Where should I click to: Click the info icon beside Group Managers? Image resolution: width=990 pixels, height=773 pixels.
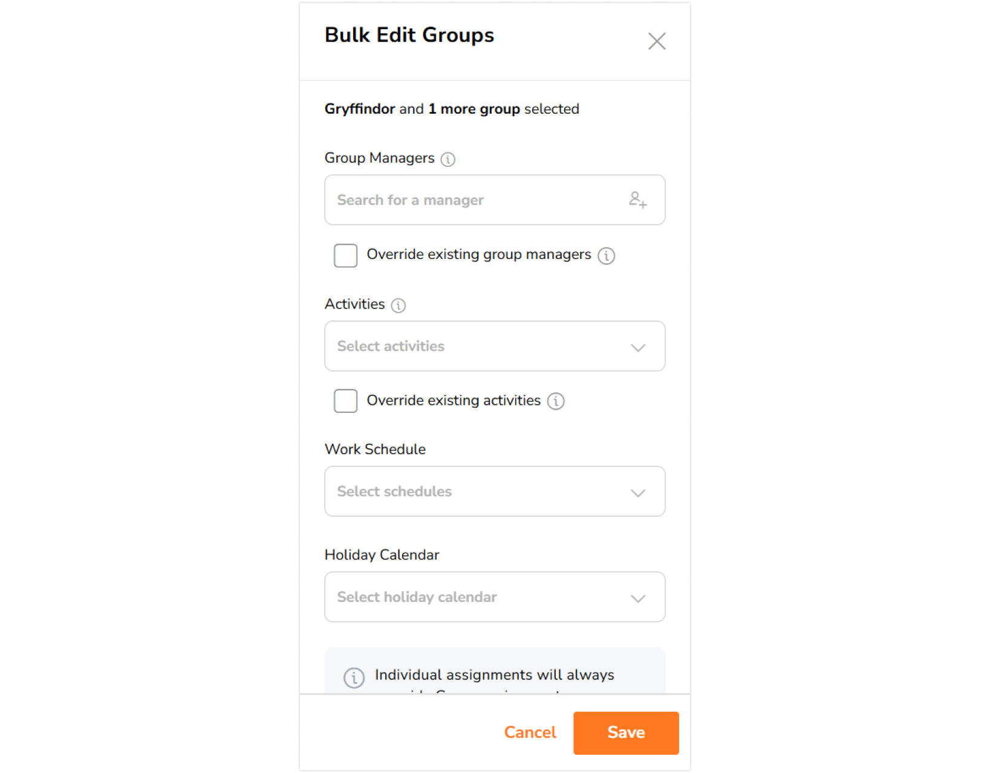pyautogui.click(x=448, y=159)
